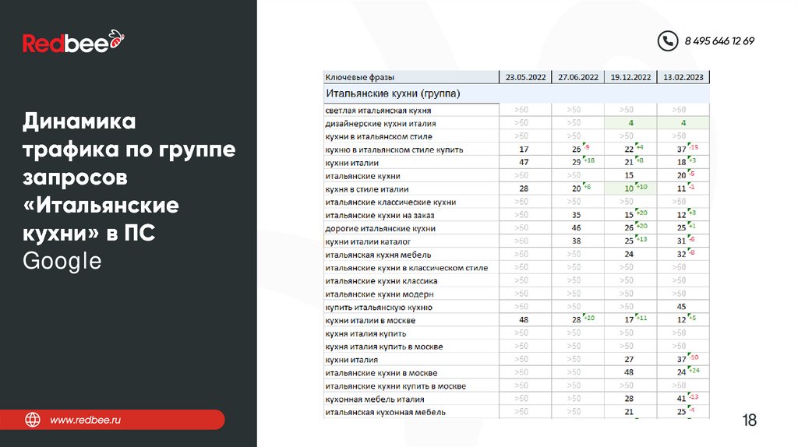The width and height of the screenshot is (798, 447).
Task: Select row 'итальянская кухонная мебель'
Action: click(517, 412)
